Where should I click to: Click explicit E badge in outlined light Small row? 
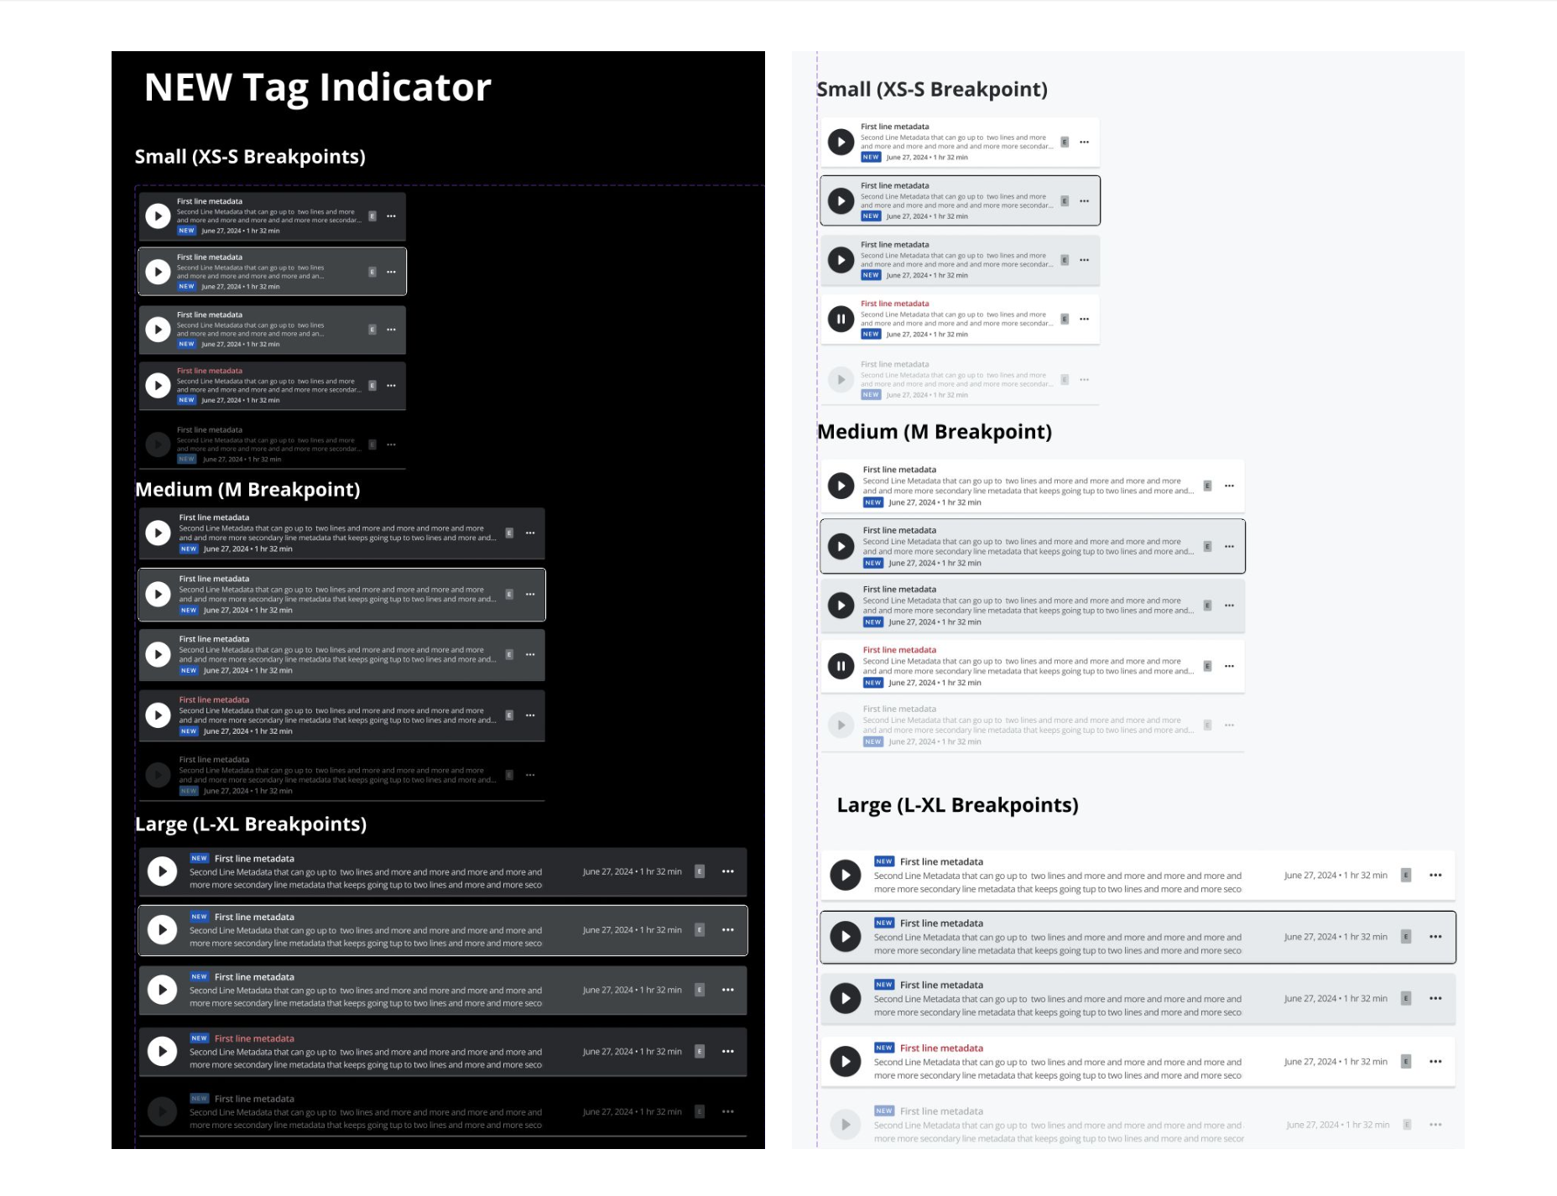(x=1065, y=201)
